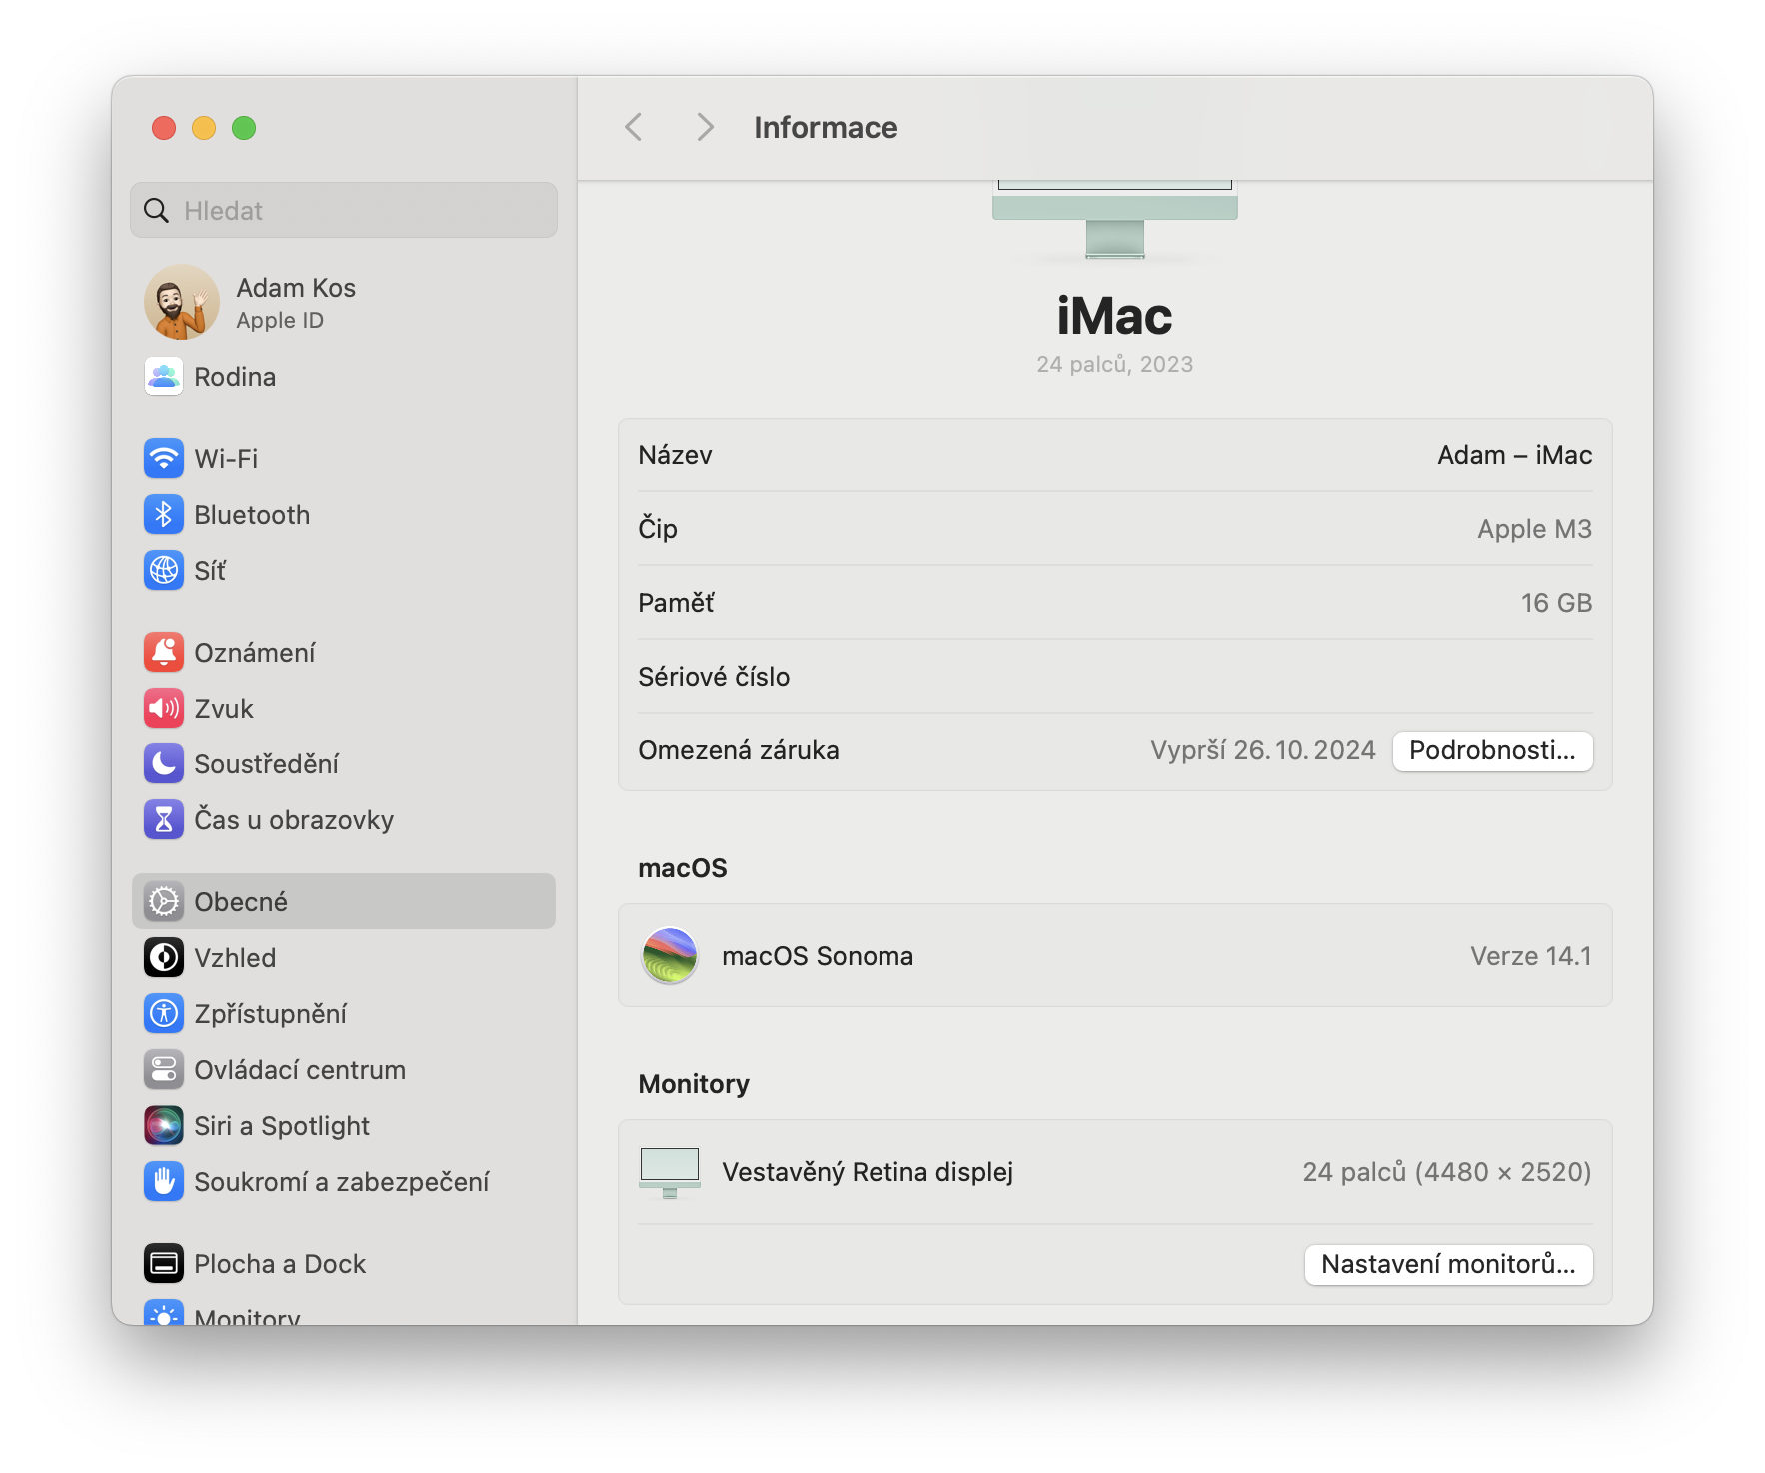Image resolution: width=1765 pixels, height=1473 pixels.
Task: Click the Síť globe icon
Action: [x=164, y=571]
